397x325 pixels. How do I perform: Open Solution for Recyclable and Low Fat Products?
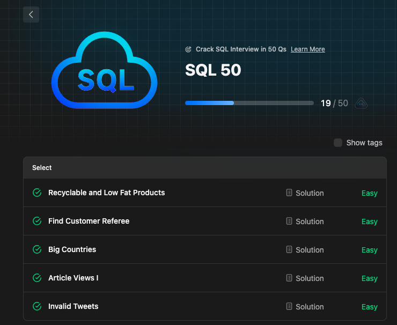(310, 193)
